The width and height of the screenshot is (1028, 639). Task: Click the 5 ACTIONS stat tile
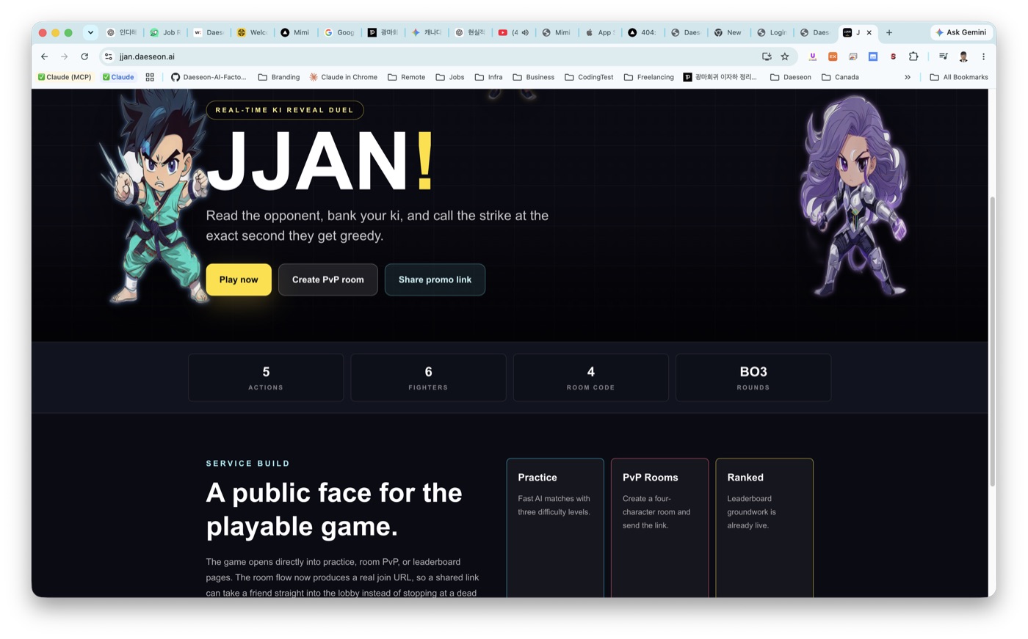coord(266,378)
